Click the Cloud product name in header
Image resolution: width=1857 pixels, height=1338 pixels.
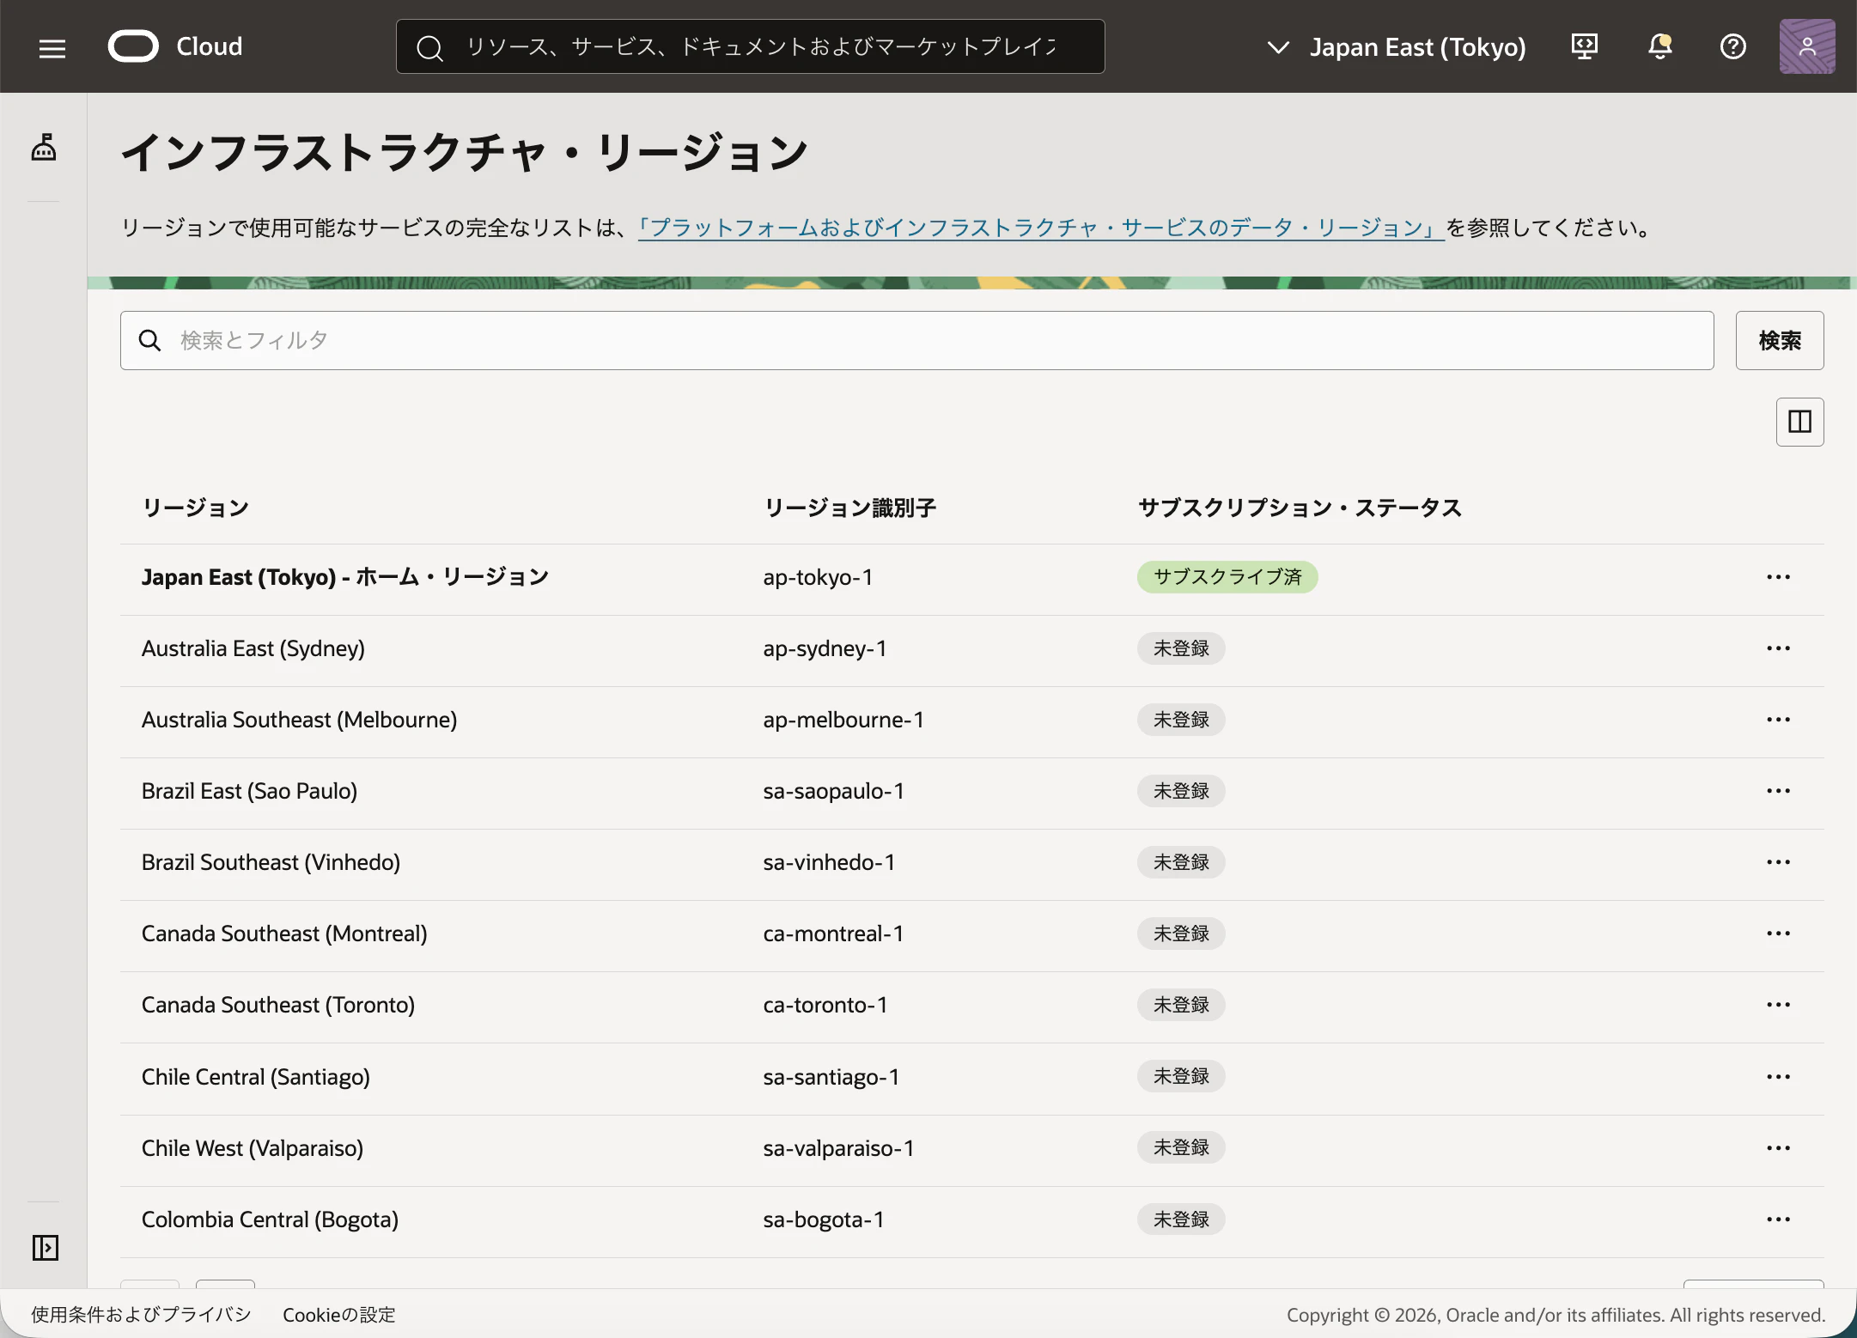click(210, 46)
